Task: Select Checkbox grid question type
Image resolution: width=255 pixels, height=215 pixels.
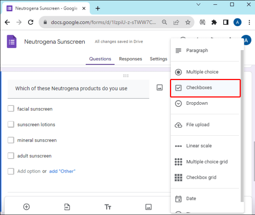Action: (205, 177)
